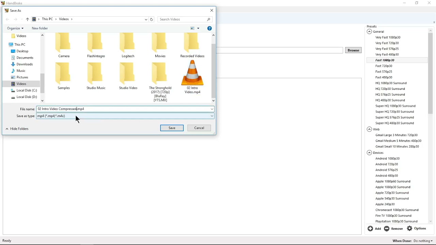Click the Save button
This screenshot has height=245, width=436.
pos(172,128)
